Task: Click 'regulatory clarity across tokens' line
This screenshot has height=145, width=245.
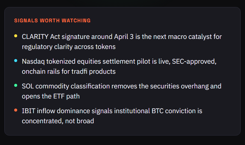Action: point(69,47)
